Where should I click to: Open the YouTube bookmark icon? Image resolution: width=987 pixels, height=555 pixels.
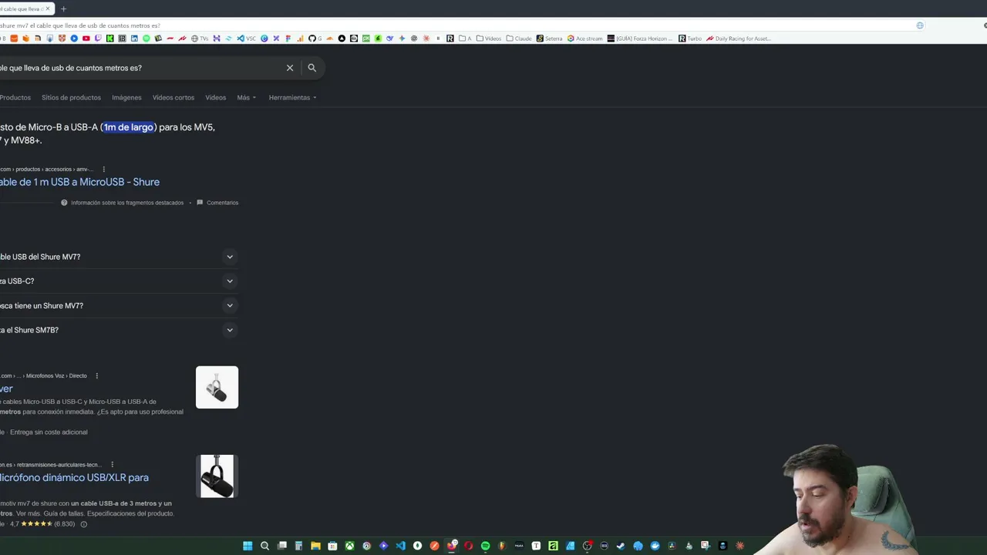coord(86,39)
